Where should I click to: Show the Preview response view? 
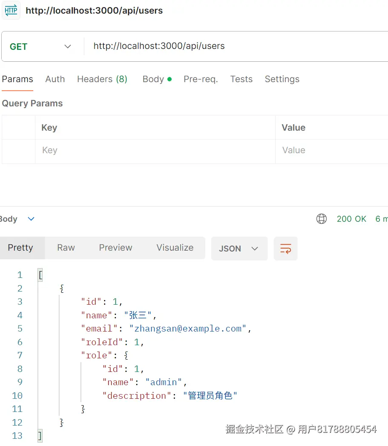pyautogui.click(x=115, y=248)
